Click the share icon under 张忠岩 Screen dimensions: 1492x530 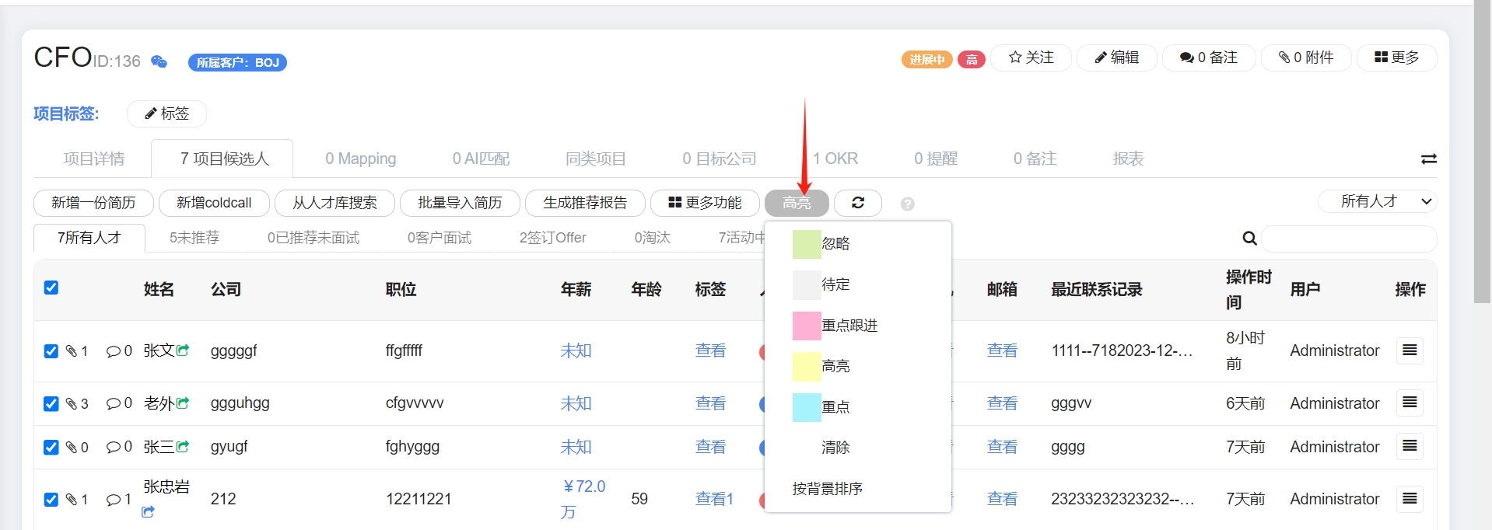(x=149, y=512)
